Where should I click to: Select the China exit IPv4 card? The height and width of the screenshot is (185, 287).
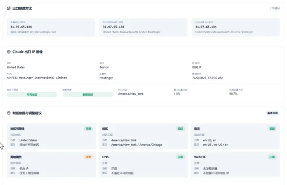coord(51,27)
